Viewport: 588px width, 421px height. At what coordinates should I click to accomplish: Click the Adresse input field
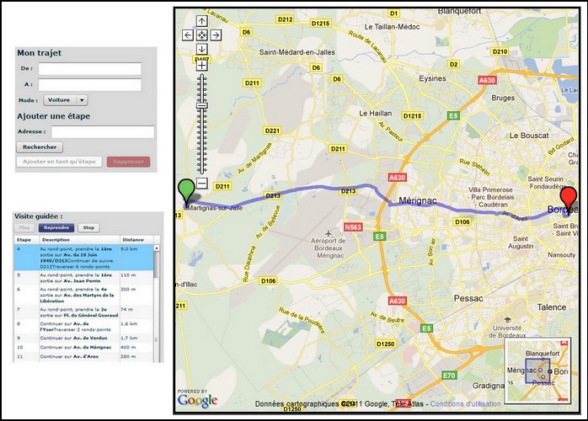pos(103,132)
